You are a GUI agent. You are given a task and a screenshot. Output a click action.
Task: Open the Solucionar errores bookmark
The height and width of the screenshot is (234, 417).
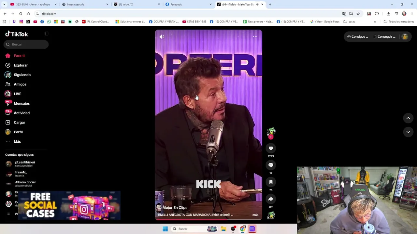click(130, 22)
